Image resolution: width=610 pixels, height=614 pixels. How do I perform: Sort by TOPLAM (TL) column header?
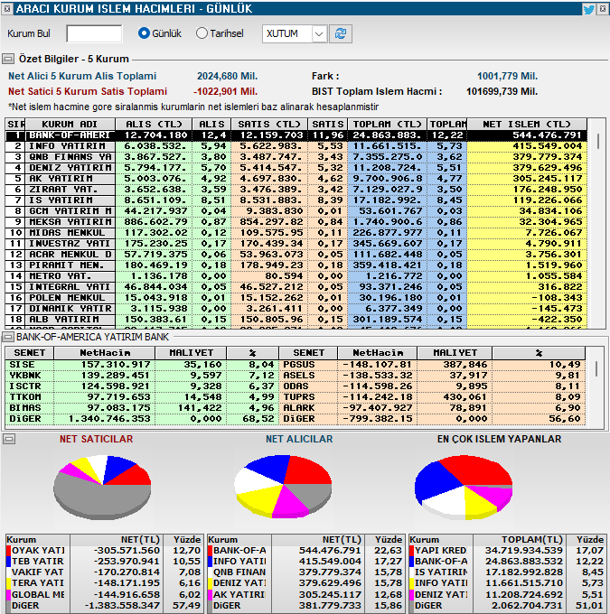[387, 124]
